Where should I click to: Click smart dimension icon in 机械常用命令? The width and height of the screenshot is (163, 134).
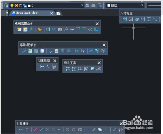pos(48,30)
